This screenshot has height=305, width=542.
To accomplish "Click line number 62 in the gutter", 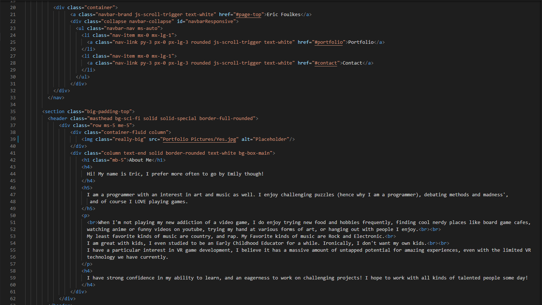I will coord(13,299).
